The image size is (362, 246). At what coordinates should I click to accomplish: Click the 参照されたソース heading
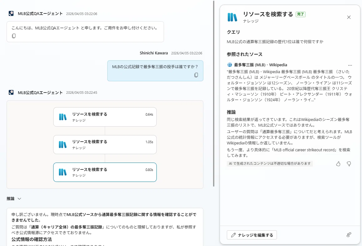(244, 54)
